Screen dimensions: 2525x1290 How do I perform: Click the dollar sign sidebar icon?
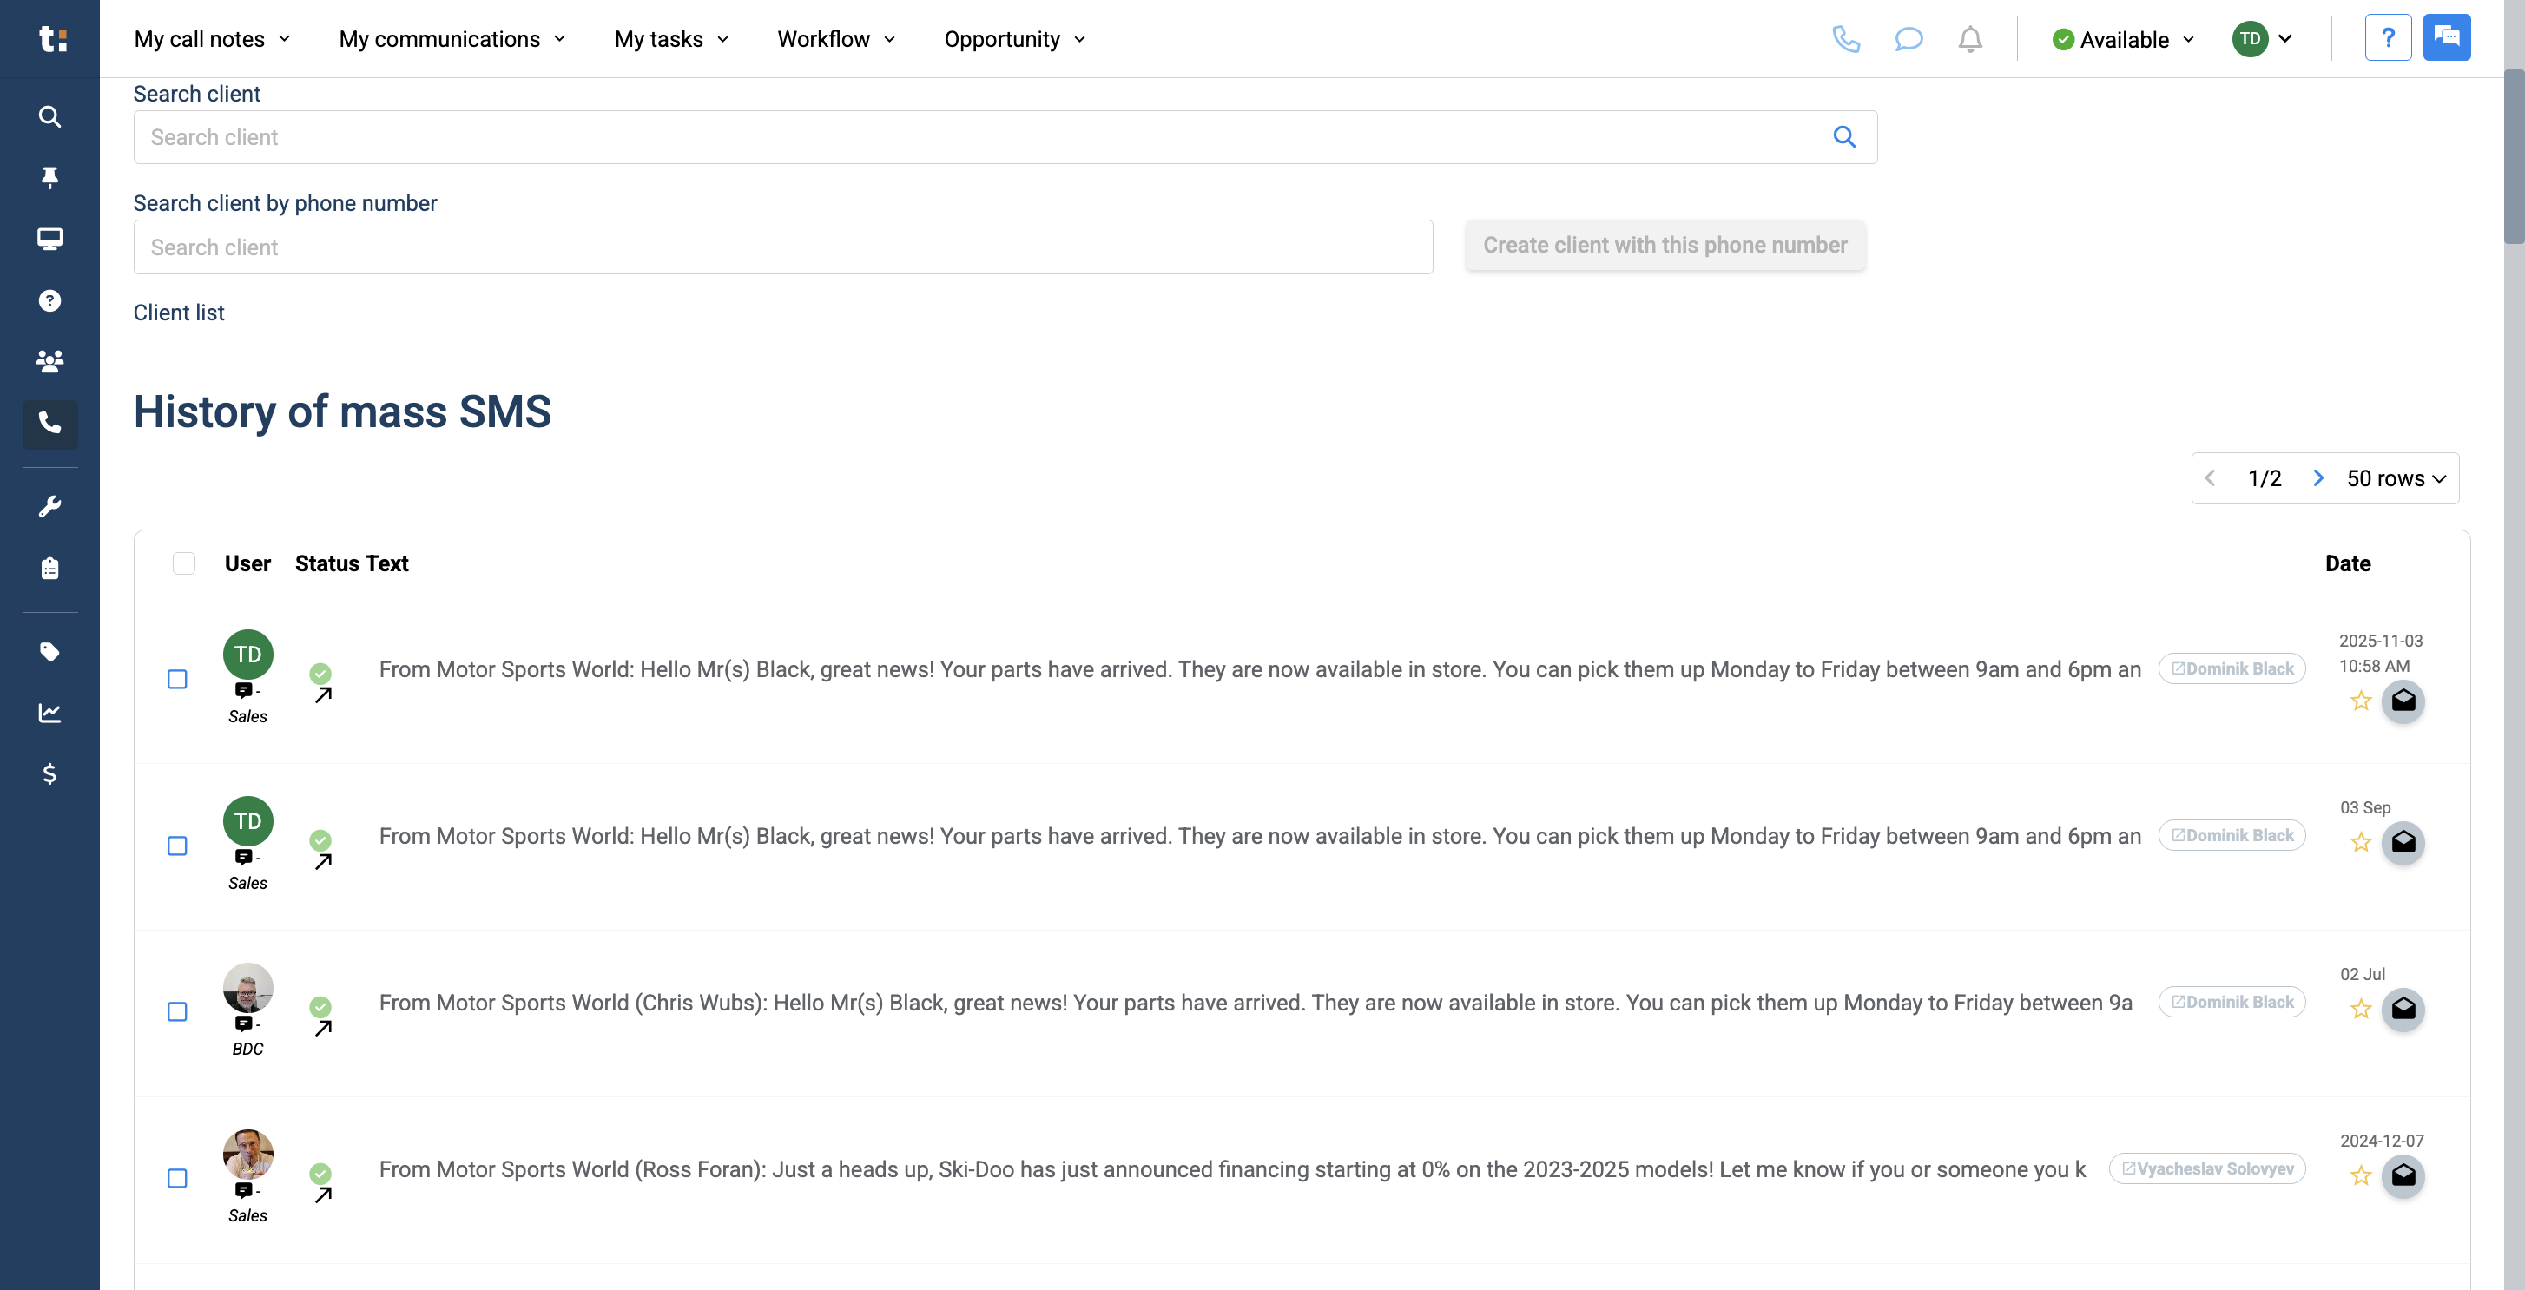coord(50,774)
